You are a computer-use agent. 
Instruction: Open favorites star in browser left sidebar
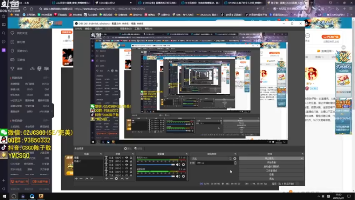tap(4, 16)
